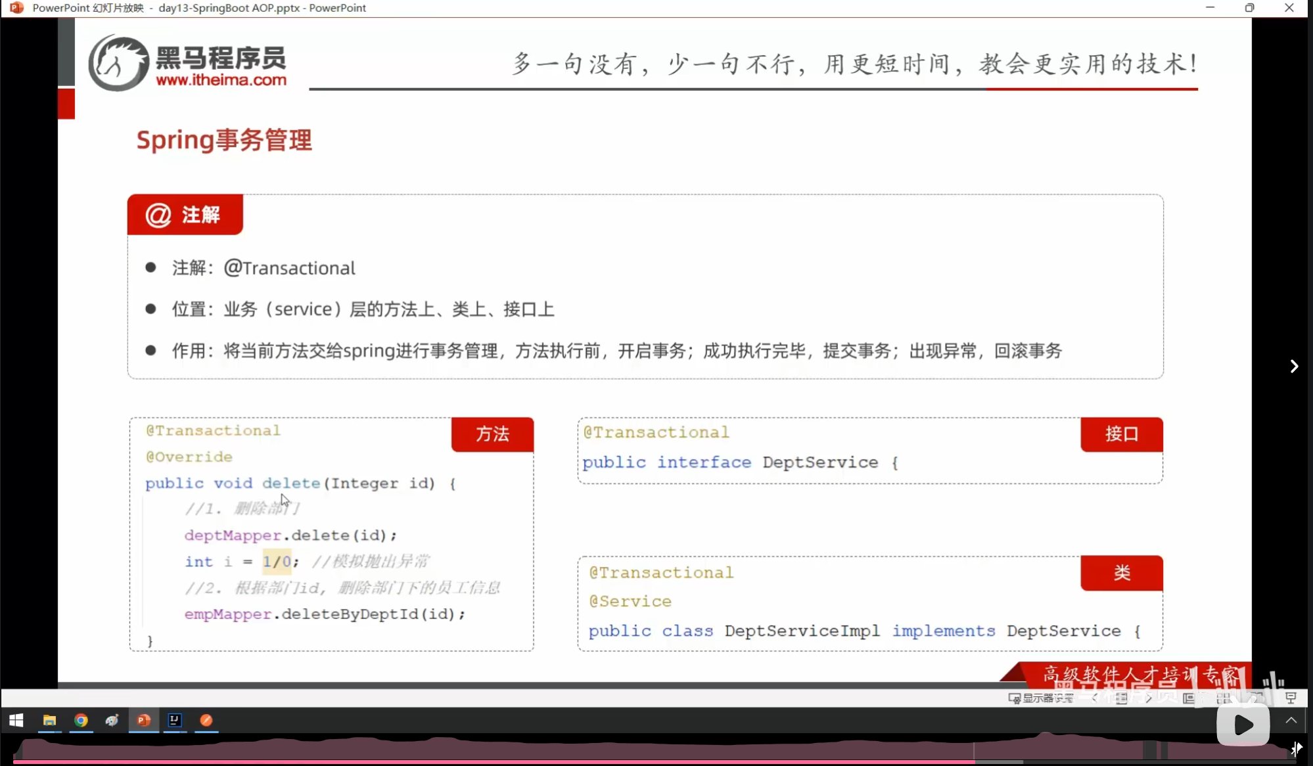Go to previous slide in status bar
Viewport: 1313px width, 766px height.
(x=1095, y=698)
